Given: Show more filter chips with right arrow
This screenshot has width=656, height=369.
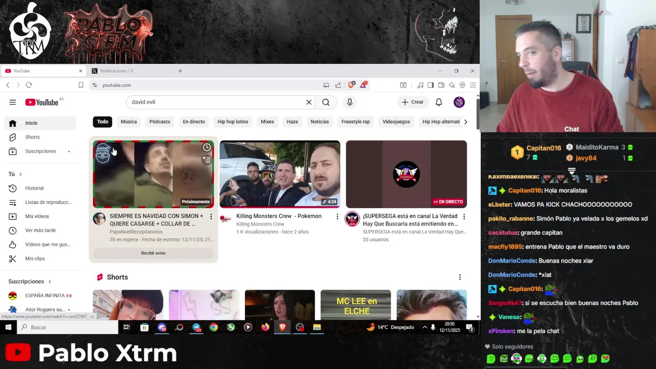Looking at the screenshot, I should (465, 121).
